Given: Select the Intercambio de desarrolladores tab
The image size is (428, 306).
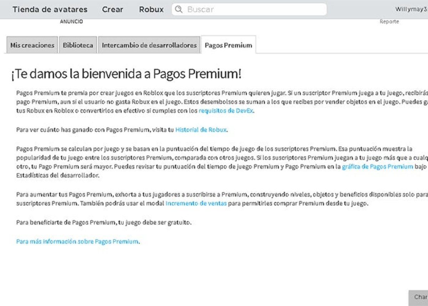Looking at the screenshot, I should (149, 45).
